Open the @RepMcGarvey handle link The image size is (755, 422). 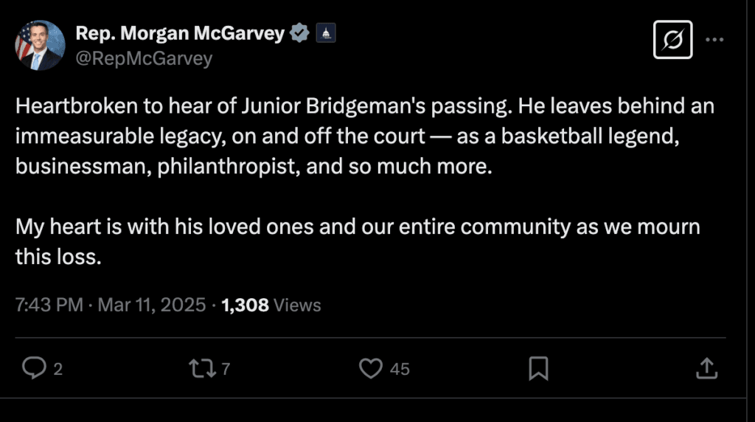tap(144, 58)
